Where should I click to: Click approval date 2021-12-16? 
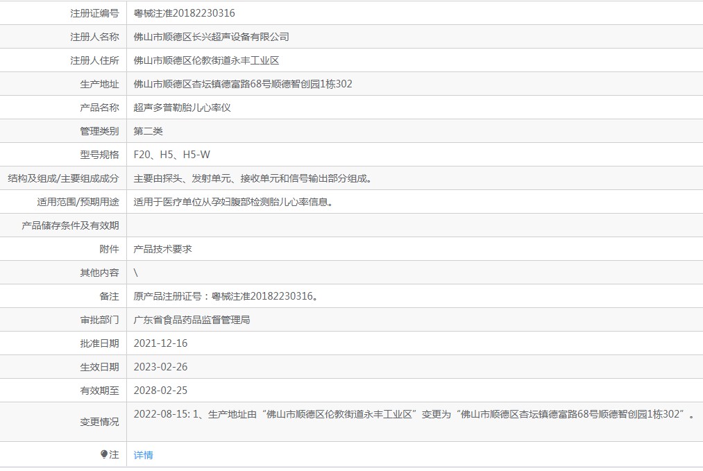[x=160, y=343]
